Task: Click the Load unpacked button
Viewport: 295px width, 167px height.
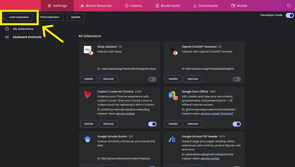Action: (19, 17)
